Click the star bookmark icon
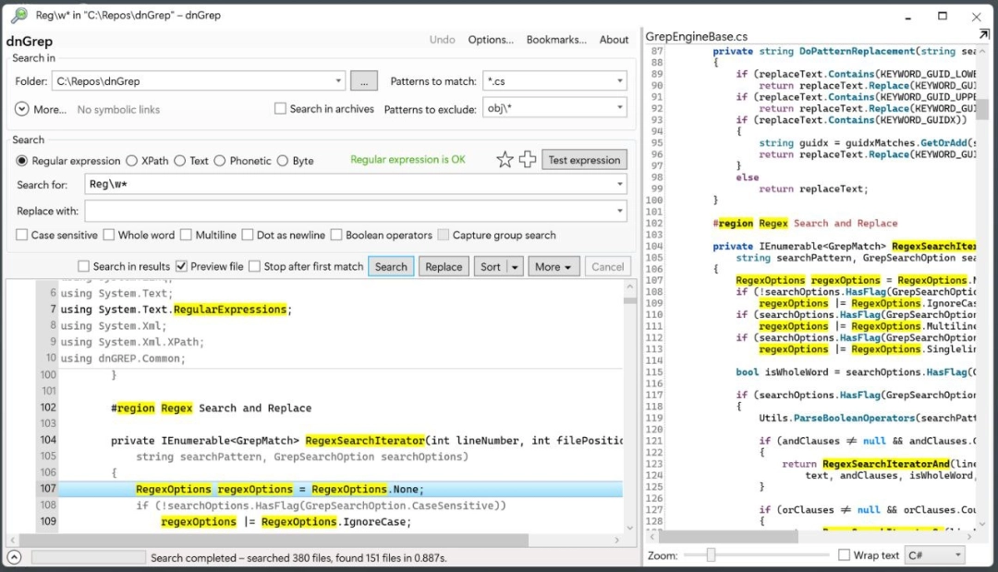998x572 pixels. (505, 160)
